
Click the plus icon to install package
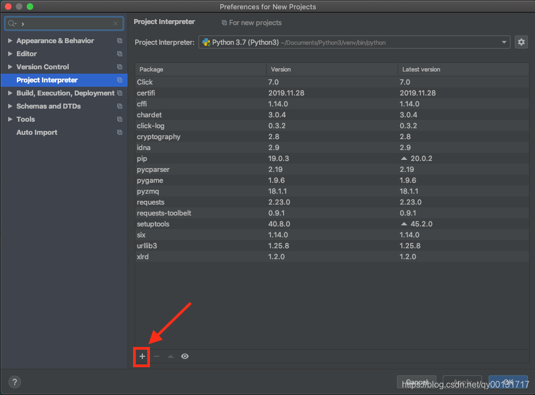[x=142, y=356]
